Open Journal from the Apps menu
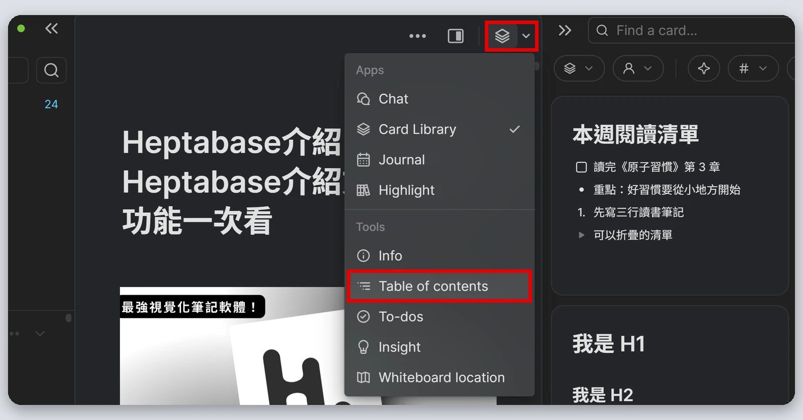Image resolution: width=803 pixels, height=420 pixels. coord(439,160)
